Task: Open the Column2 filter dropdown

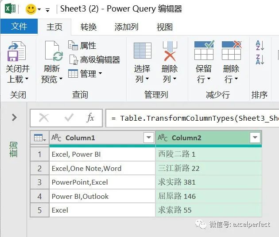Action: coord(255,137)
